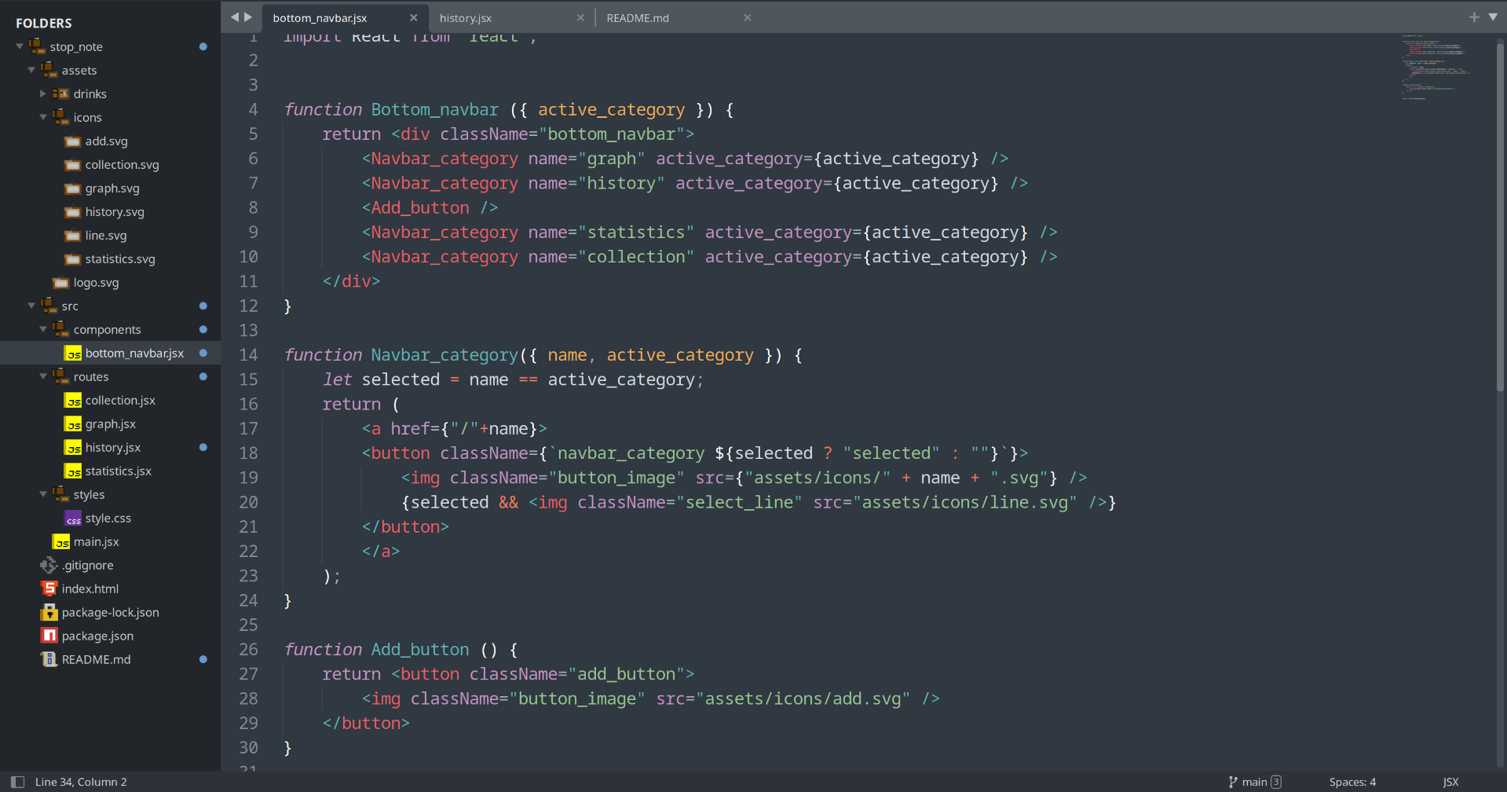
Task: Add a new tab with plus button
Action: coord(1474,16)
